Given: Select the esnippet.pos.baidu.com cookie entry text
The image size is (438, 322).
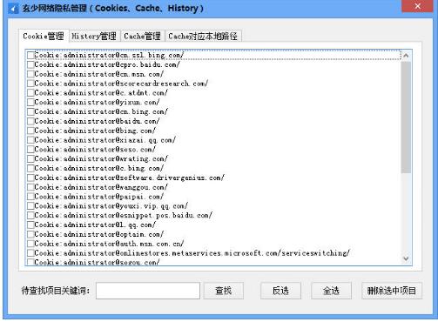Looking at the screenshot, I should coord(124,215).
